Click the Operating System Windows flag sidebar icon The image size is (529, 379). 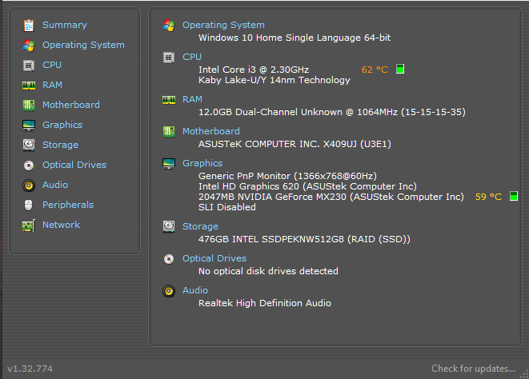point(29,46)
